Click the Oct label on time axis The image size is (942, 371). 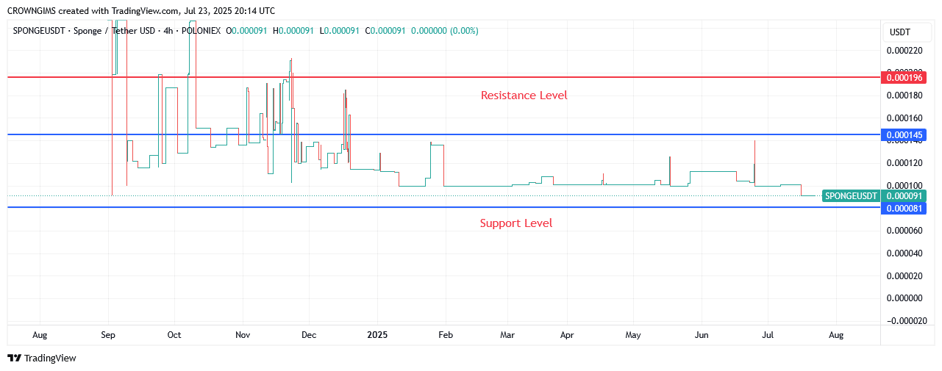point(174,335)
